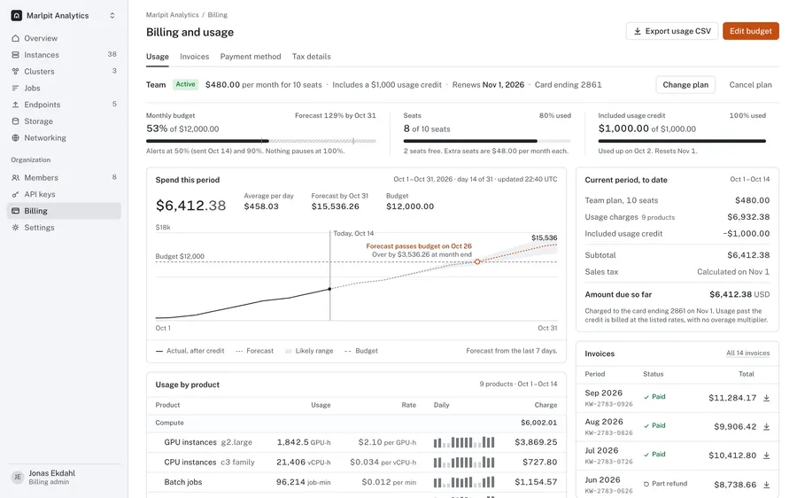Click the Seats usage progress bar
This screenshot has width=797, height=498.
pos(487,141)
